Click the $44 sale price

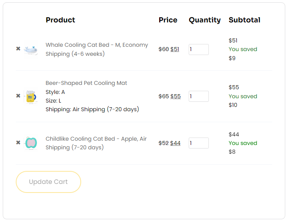pos(175,143)
